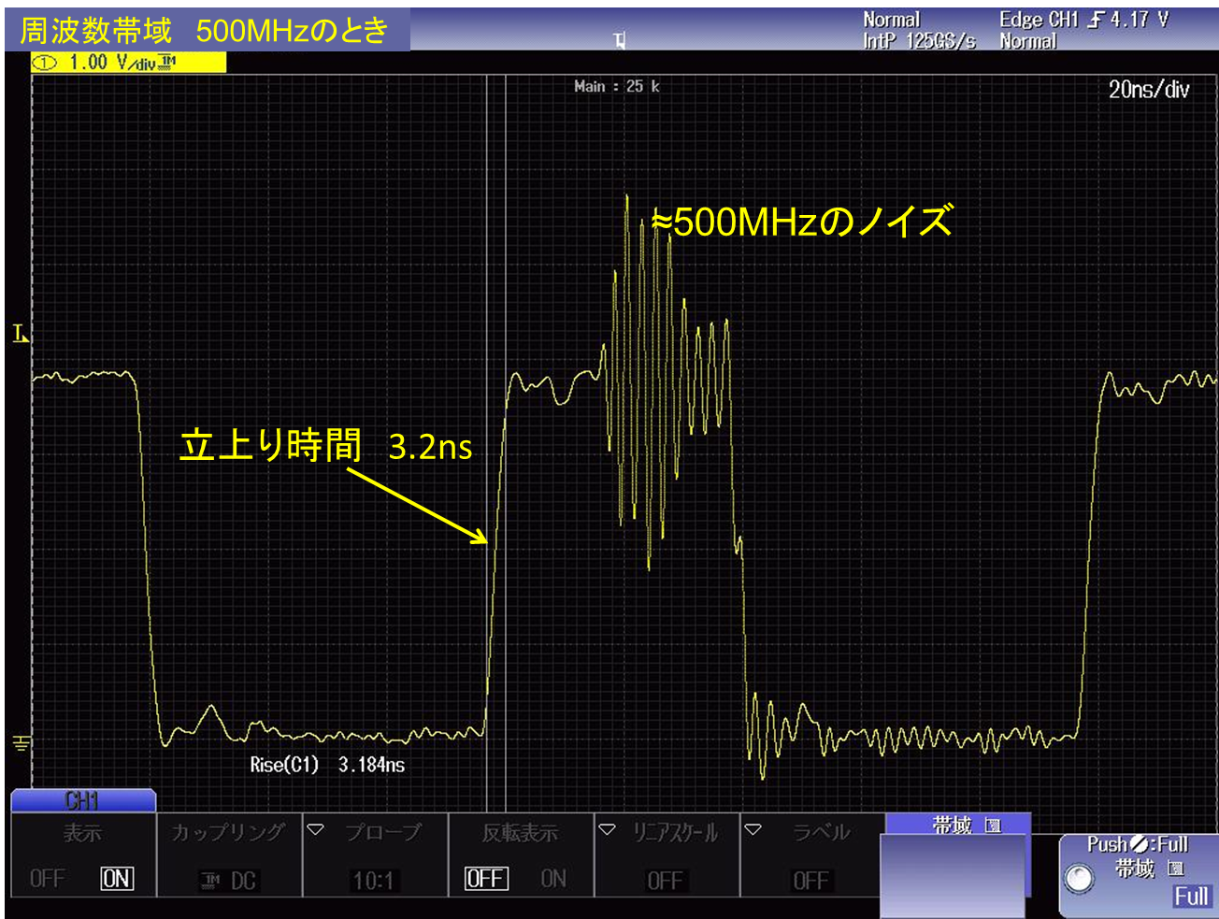Set 反転表示 invert to OFF

tap(486, 879)
